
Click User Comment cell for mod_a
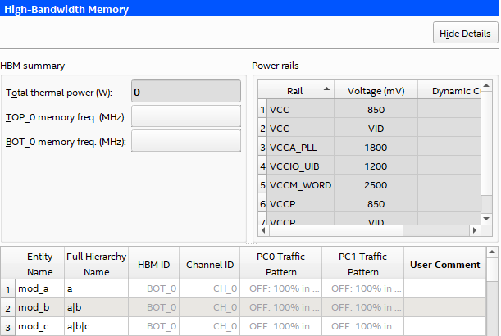pos(444,288)
